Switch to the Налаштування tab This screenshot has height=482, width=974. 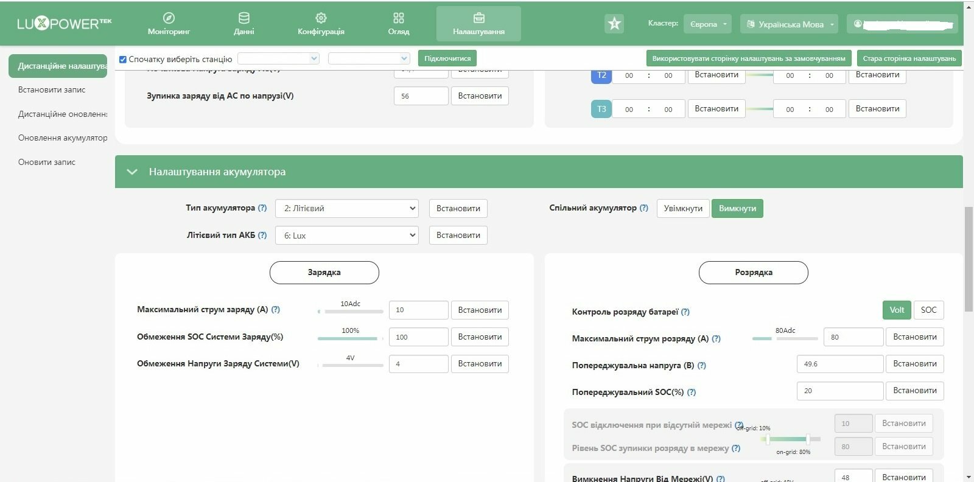pos(478,24)
